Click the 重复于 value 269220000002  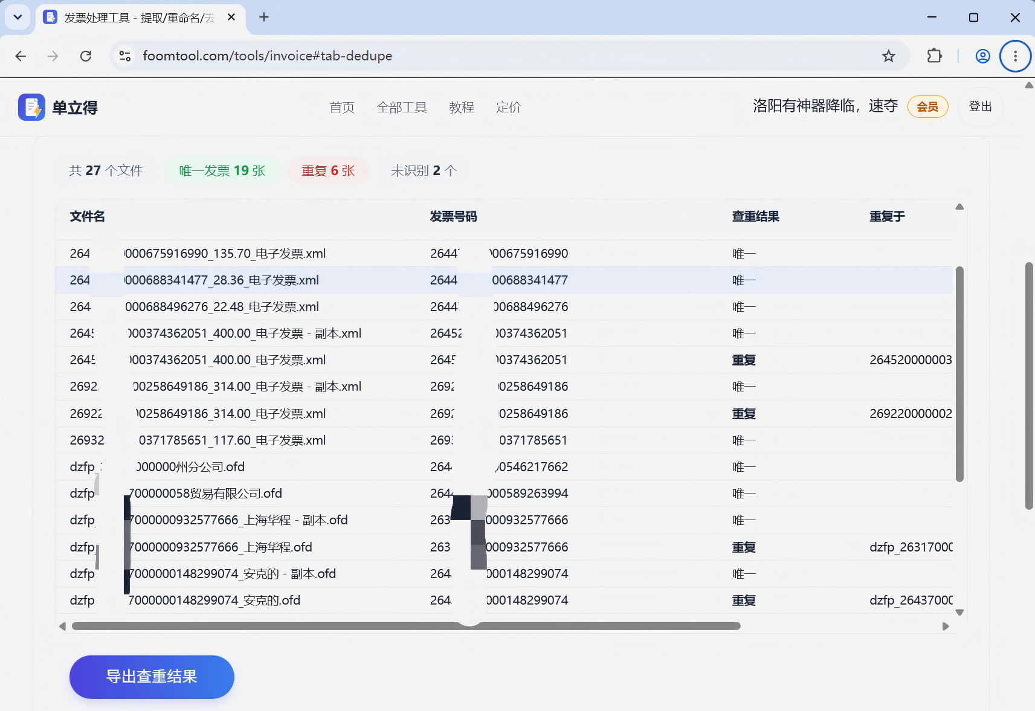[911, 414]
